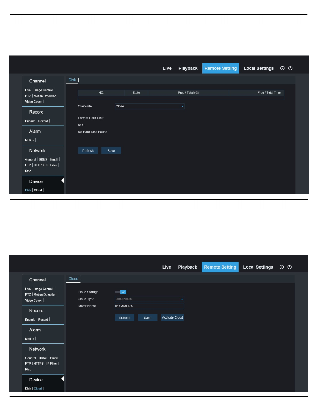Viewport: 317px width, 411px height.
Task: Open Cloud Type dropdown showing DROPBOX
Action: pos(149,299)
